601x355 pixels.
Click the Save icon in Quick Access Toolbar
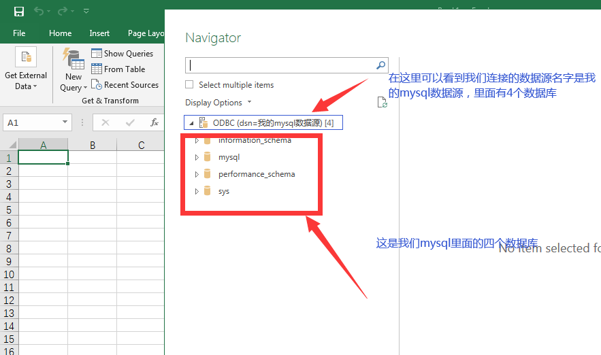click(19, 12)
